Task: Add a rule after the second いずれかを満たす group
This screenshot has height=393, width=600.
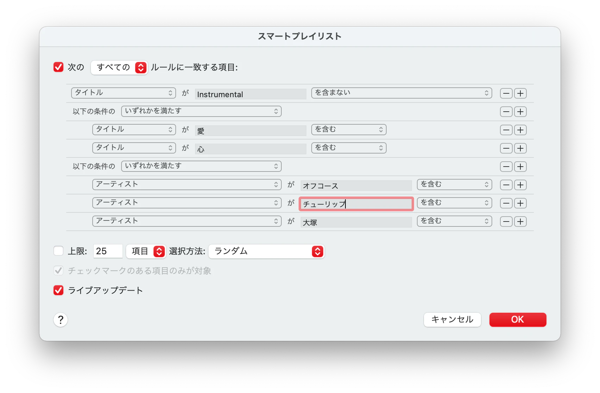Action: coord(520,167)
